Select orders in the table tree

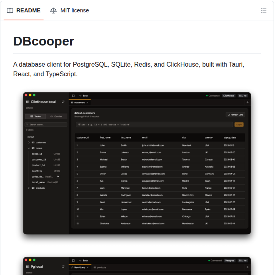tap(39, 148)
